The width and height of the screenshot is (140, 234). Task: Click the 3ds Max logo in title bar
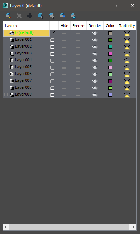click(5, 5)
